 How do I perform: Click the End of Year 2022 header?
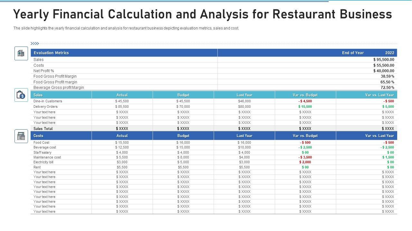(368, 53)
